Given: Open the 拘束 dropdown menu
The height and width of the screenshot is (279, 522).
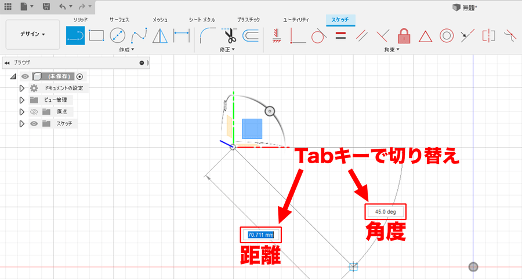Looking at the screenshot, I should pyautogui.click(x=391, y=49).
